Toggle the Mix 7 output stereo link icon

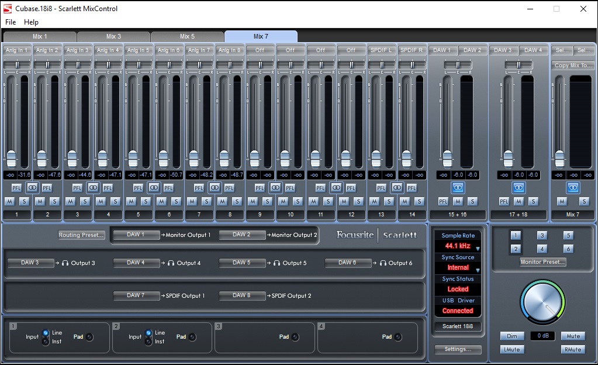coord(572,187)
